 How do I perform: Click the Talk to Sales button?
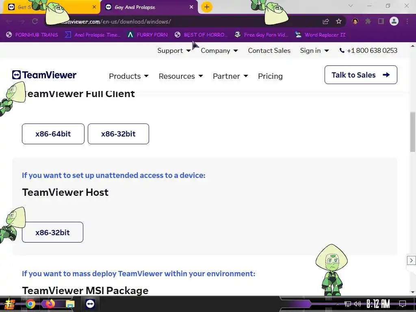(x=361, y=75)
